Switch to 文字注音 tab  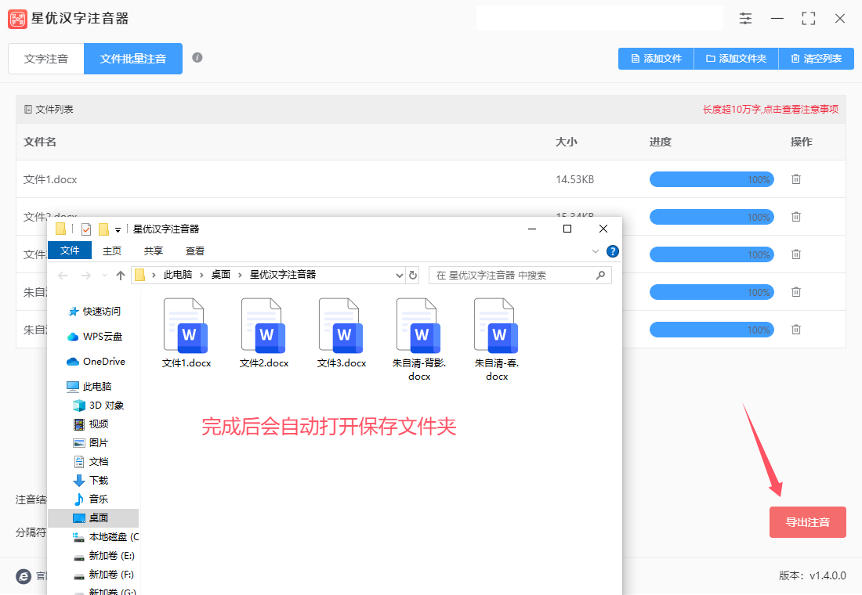(46, 59)
